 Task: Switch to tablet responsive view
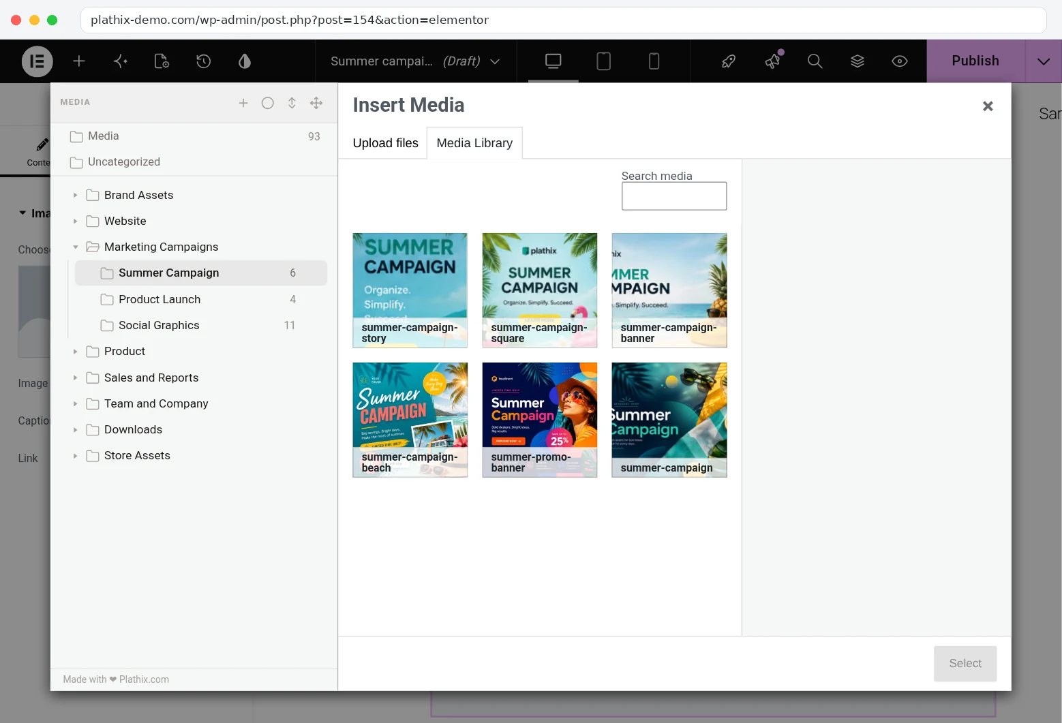[x=603, y=61]
